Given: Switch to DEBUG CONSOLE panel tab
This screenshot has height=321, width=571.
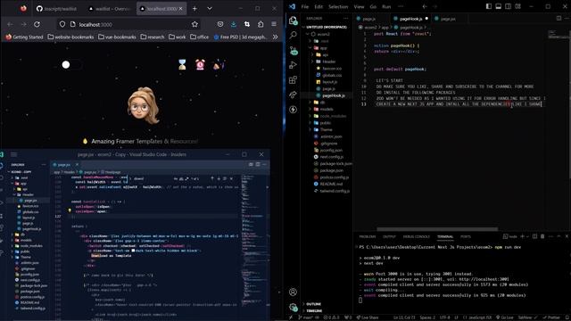Looking at the screenshot, I should pyautogui.click(x=417, y=236).
